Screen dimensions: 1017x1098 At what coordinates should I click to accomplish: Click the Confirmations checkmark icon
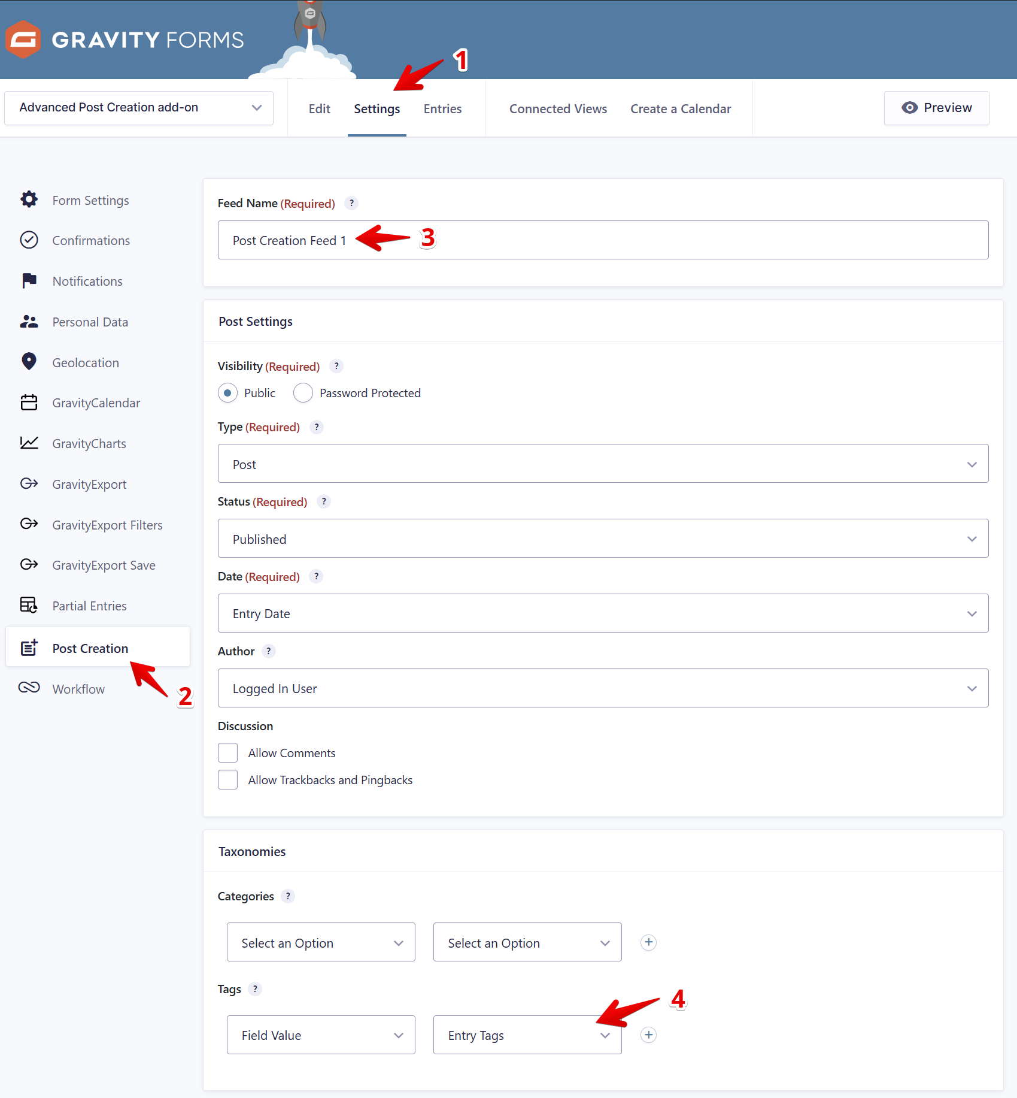coord(29,240)
